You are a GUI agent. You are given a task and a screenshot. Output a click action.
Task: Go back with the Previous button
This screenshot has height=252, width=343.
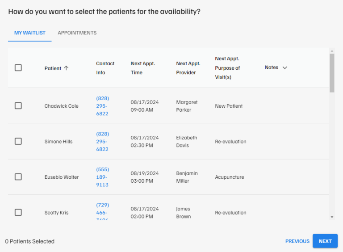[x=297, y=241]
